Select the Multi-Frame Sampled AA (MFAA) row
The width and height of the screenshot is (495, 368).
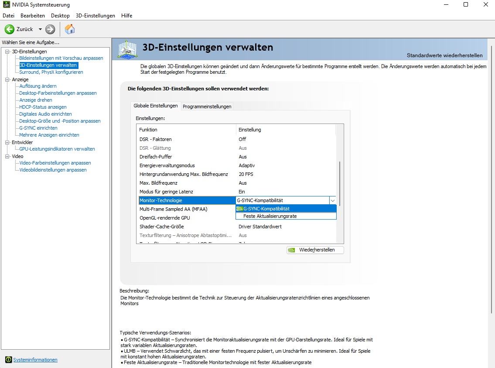187,209
